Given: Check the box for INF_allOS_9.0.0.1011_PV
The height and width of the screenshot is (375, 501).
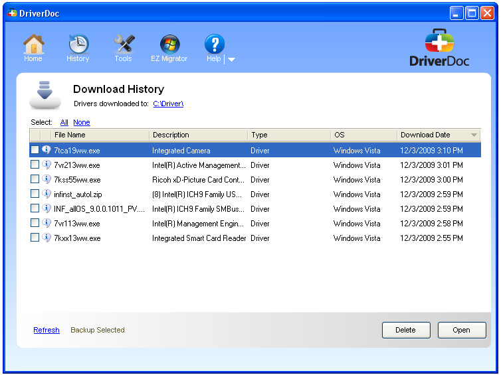Looking at the screenshot, I should point(35,208).
